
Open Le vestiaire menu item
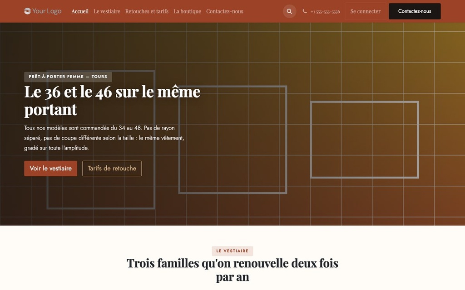pyautogui.click(x=107, y=11)
